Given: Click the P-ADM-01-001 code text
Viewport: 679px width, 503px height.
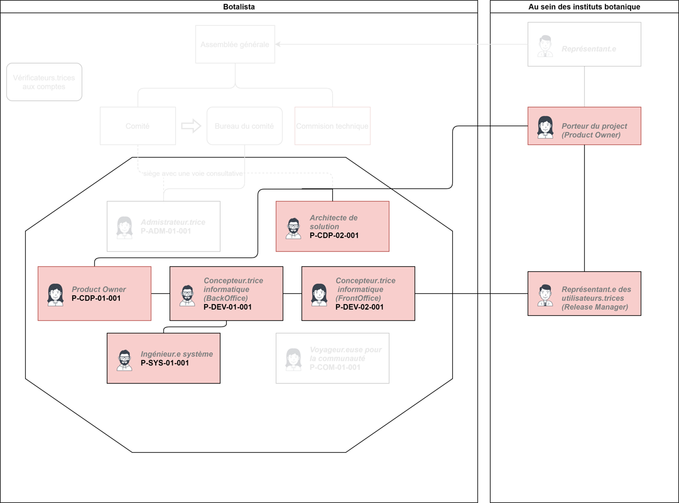Looking at the screenshot, I should 166,231.
